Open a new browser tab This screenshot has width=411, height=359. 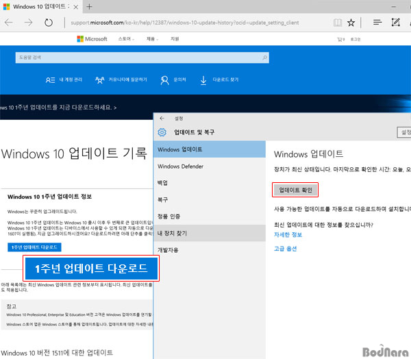89,6
